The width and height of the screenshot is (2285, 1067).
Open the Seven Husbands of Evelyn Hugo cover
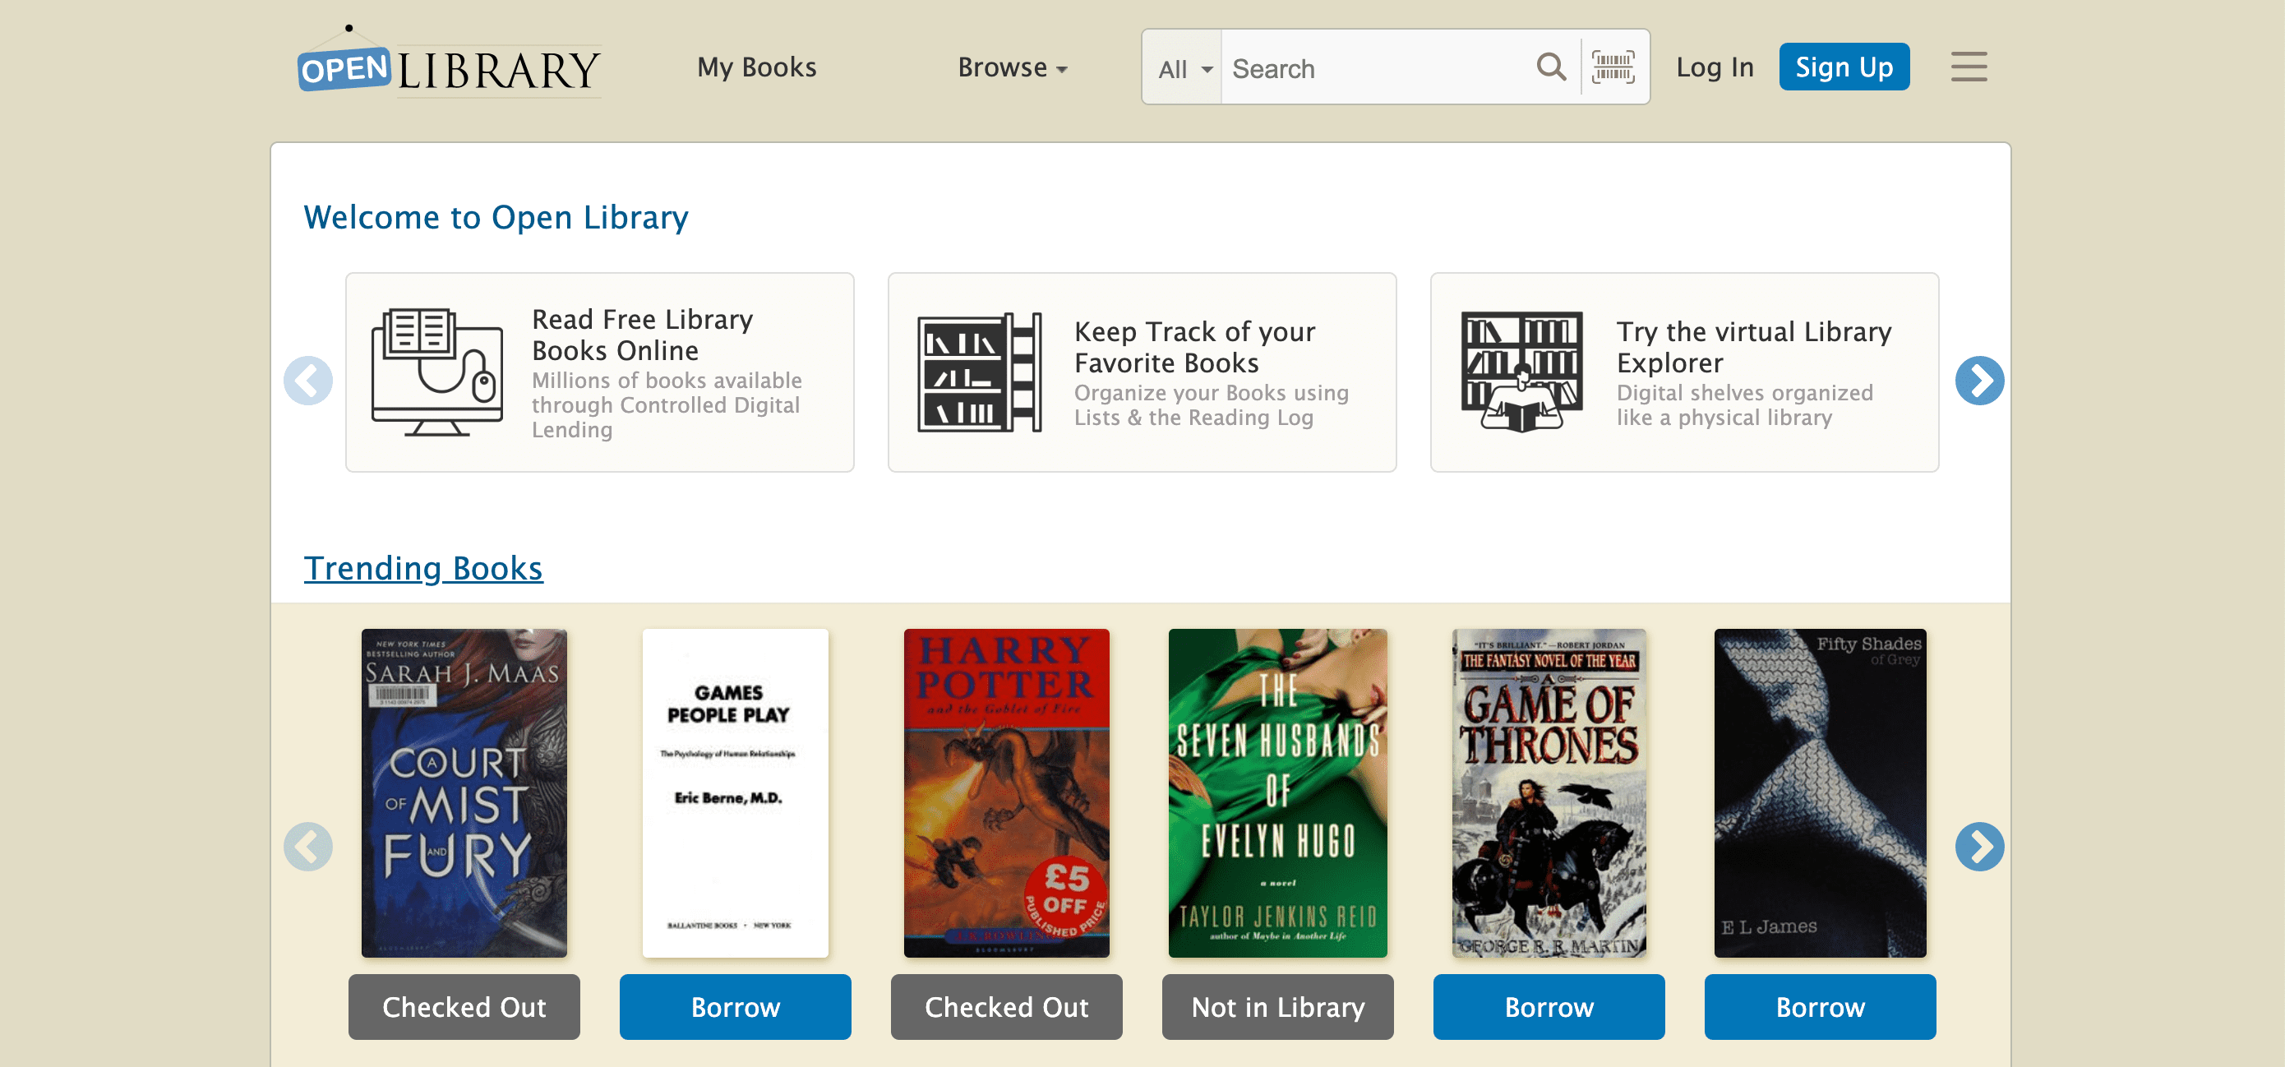tap(1276, 792)
